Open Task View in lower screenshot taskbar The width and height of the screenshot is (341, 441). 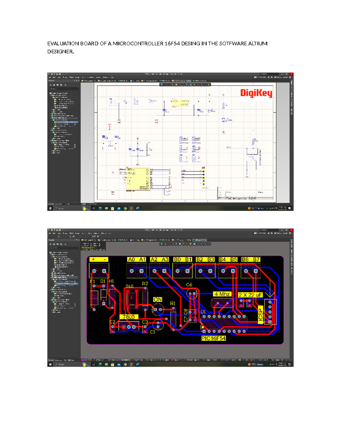93,364
